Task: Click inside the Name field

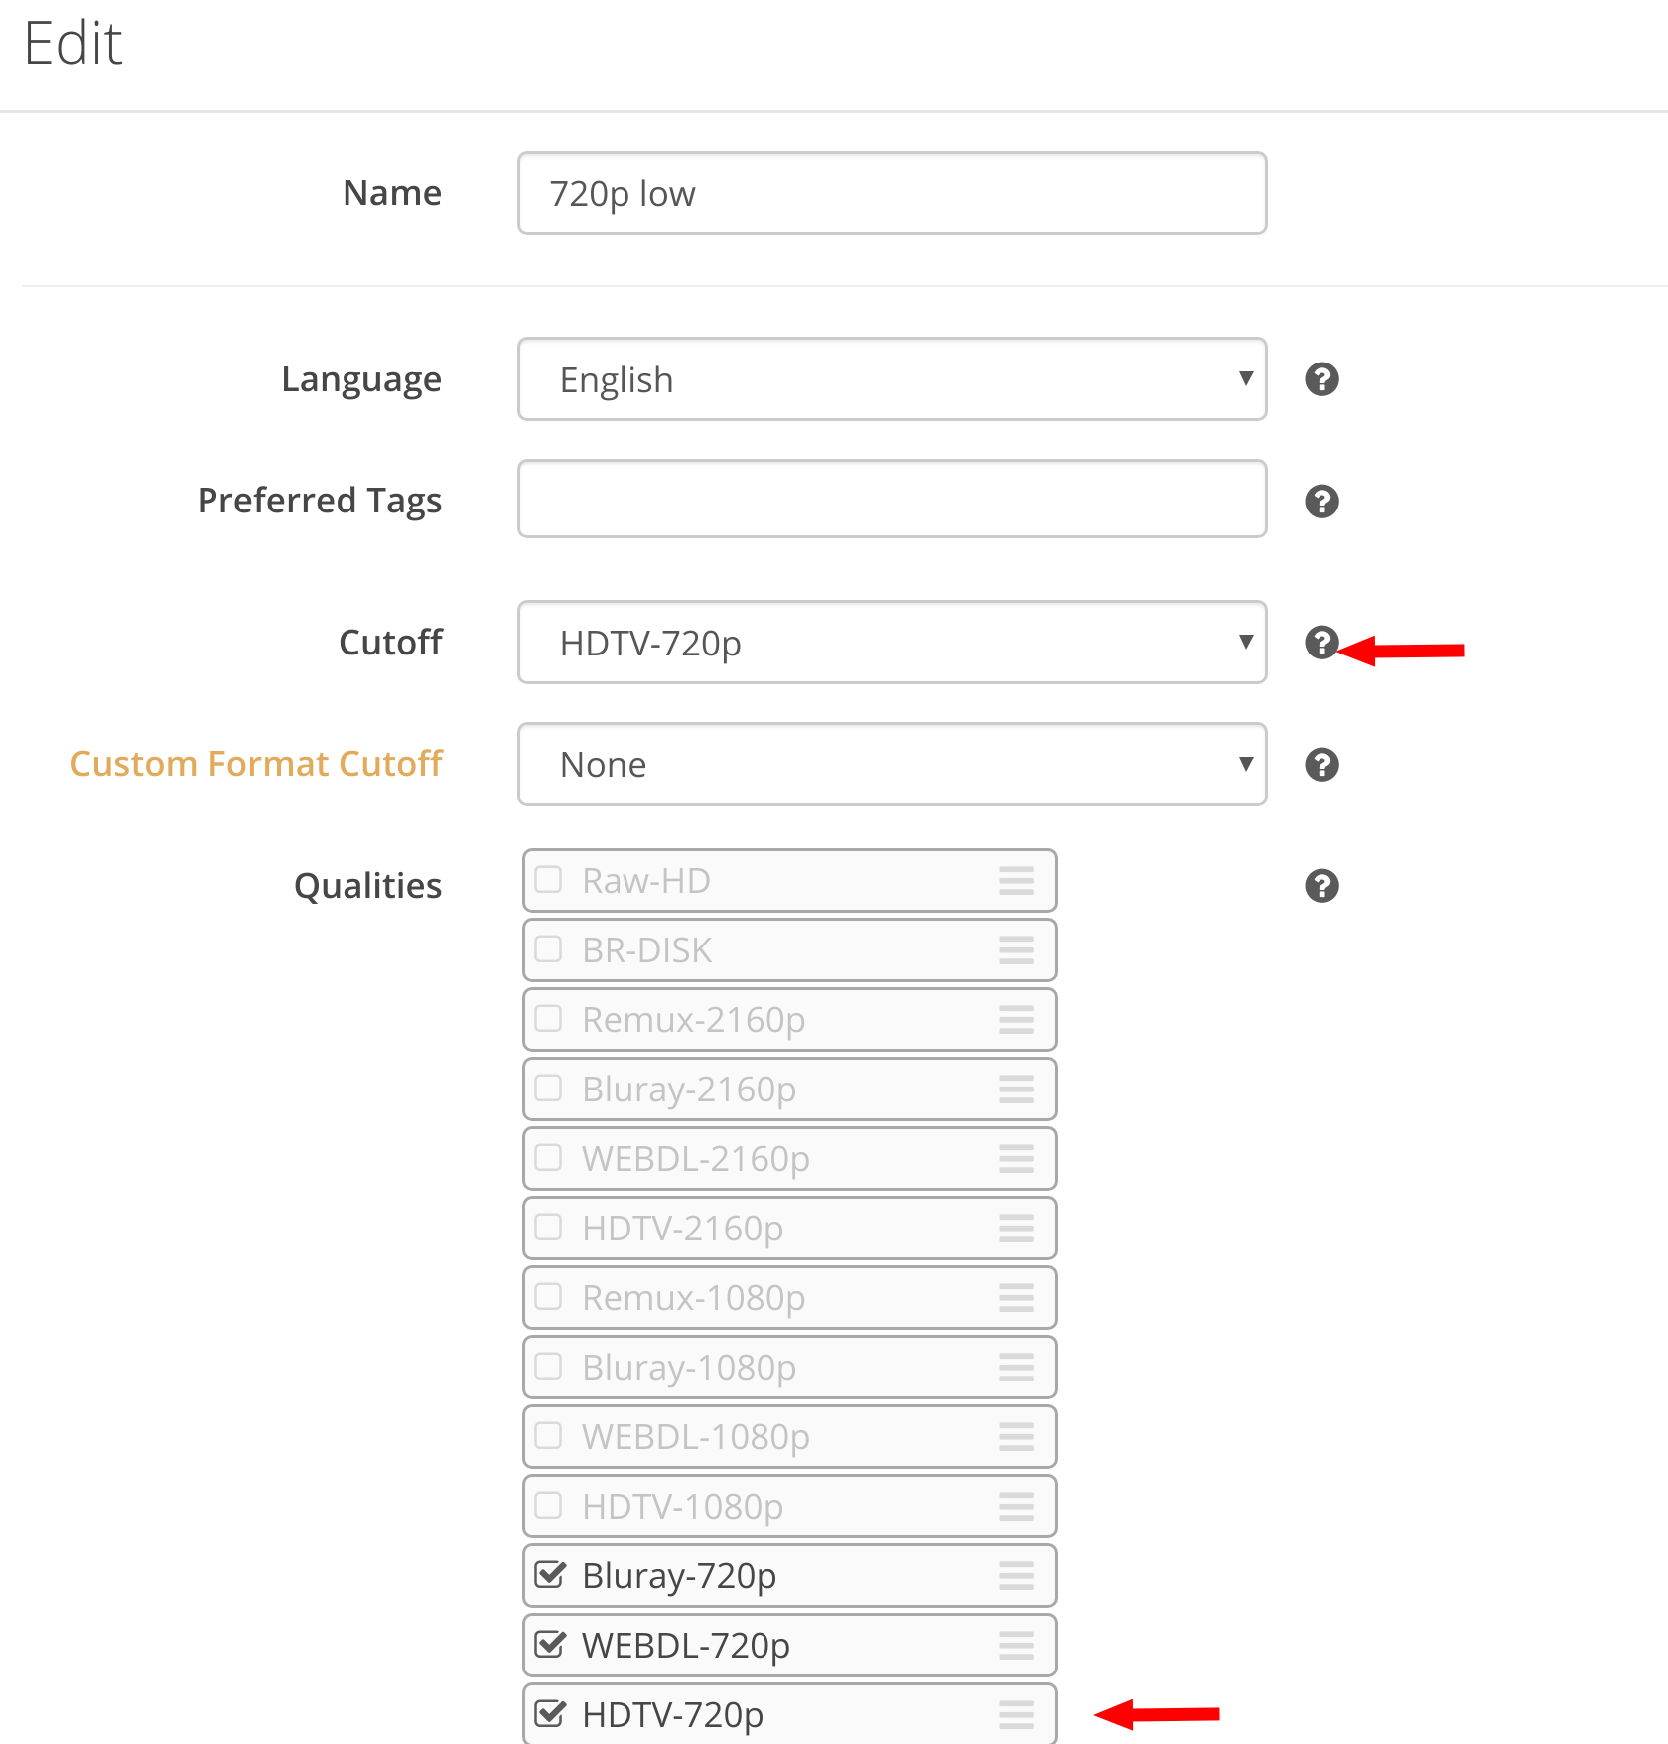Action: click(x=891, y=193)
